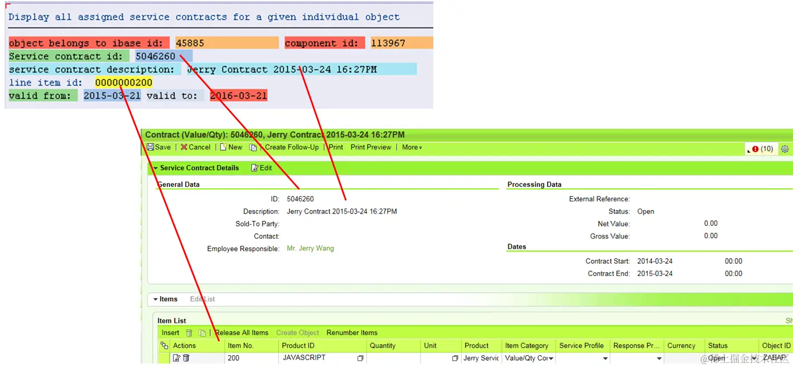Click Edit List next to Items
793x368 pixels.
point(202,299)
